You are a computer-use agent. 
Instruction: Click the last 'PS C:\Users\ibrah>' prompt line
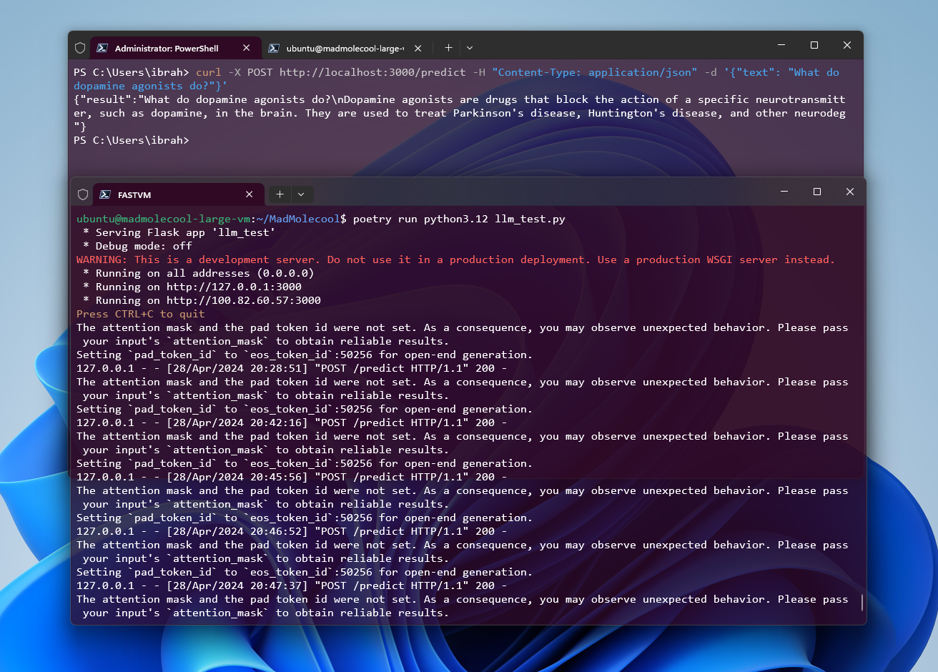(x=132, y=140)
